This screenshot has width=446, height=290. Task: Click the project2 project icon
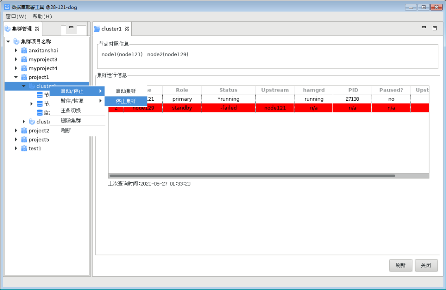click(x=24, y=131)
